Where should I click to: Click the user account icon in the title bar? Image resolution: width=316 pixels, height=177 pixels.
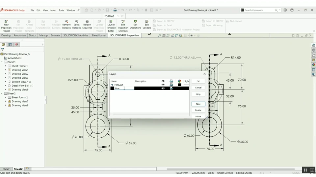click(x=285, y=10)
